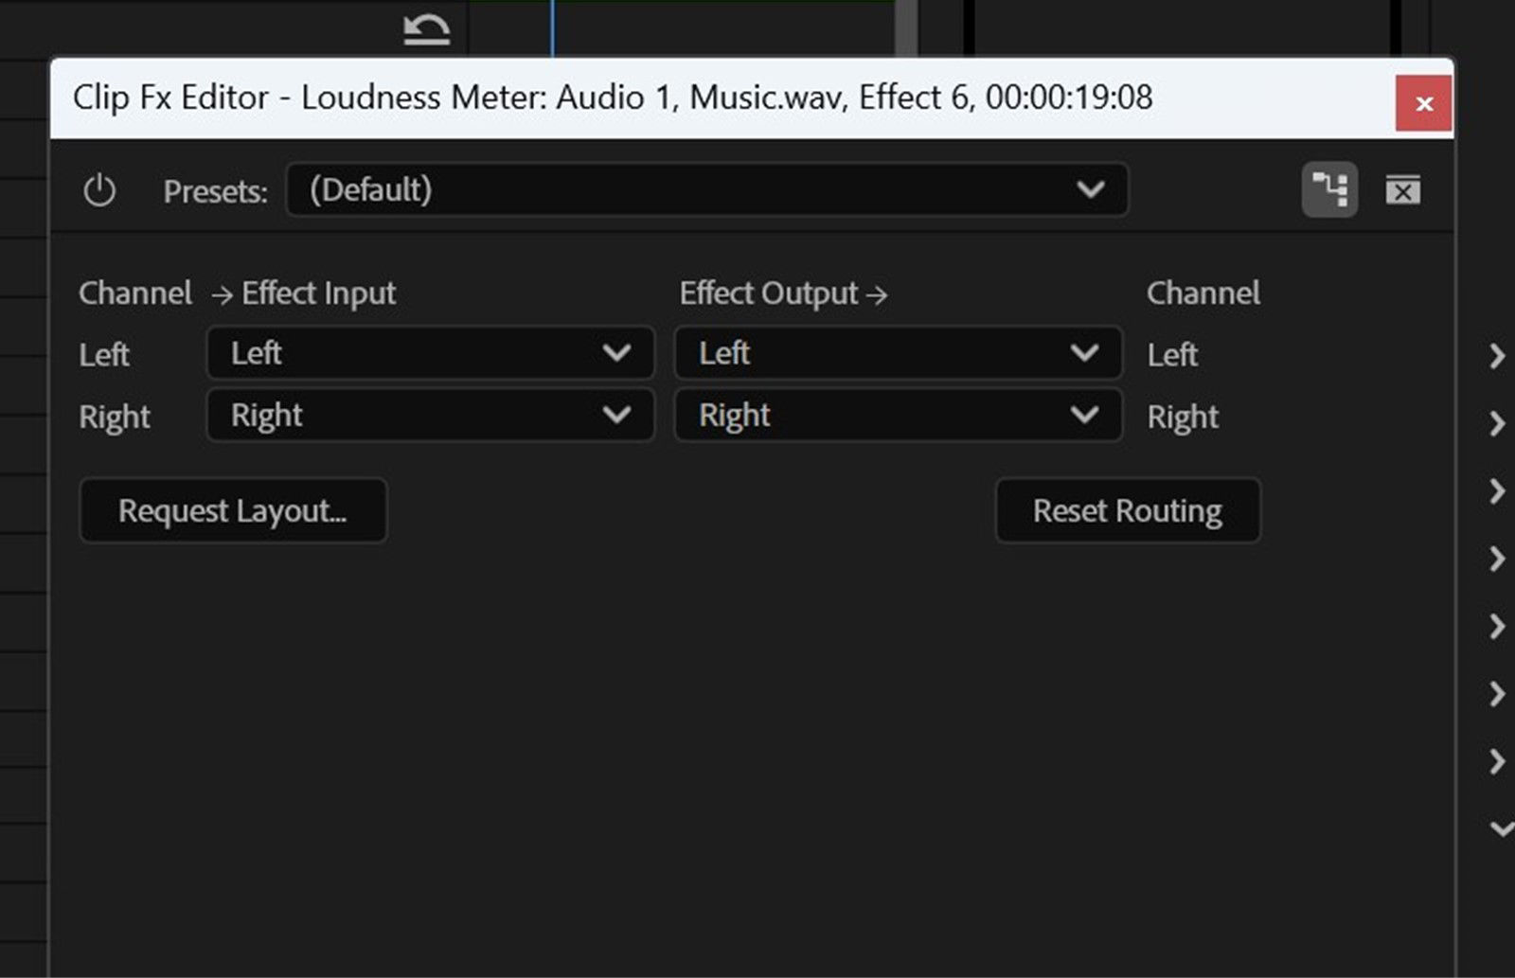Screen dimensions: 1515x978
Task: Click the Reset Routing button
Action: click(1128, 510)
